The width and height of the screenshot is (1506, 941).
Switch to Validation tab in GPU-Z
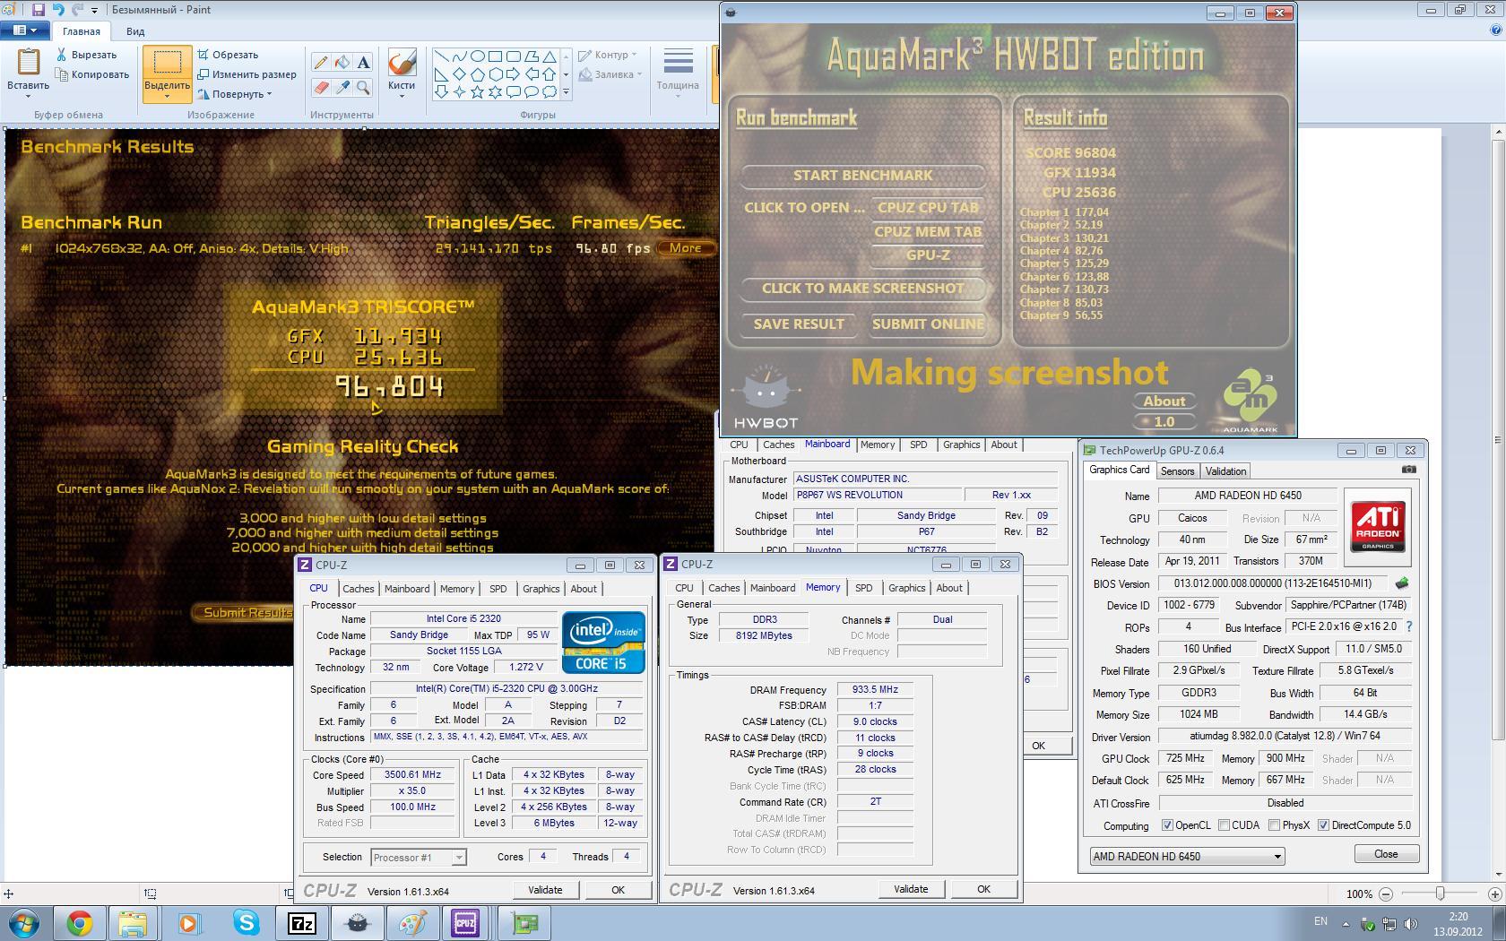click(x=1225, y=471)
